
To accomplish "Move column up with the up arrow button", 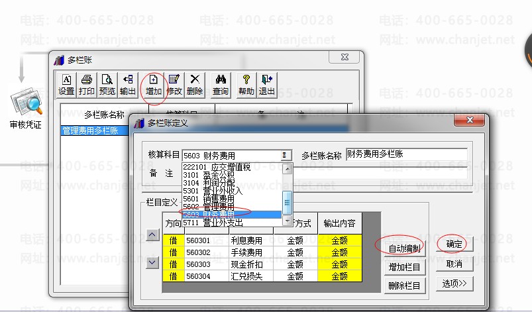I will pos(152,234).
